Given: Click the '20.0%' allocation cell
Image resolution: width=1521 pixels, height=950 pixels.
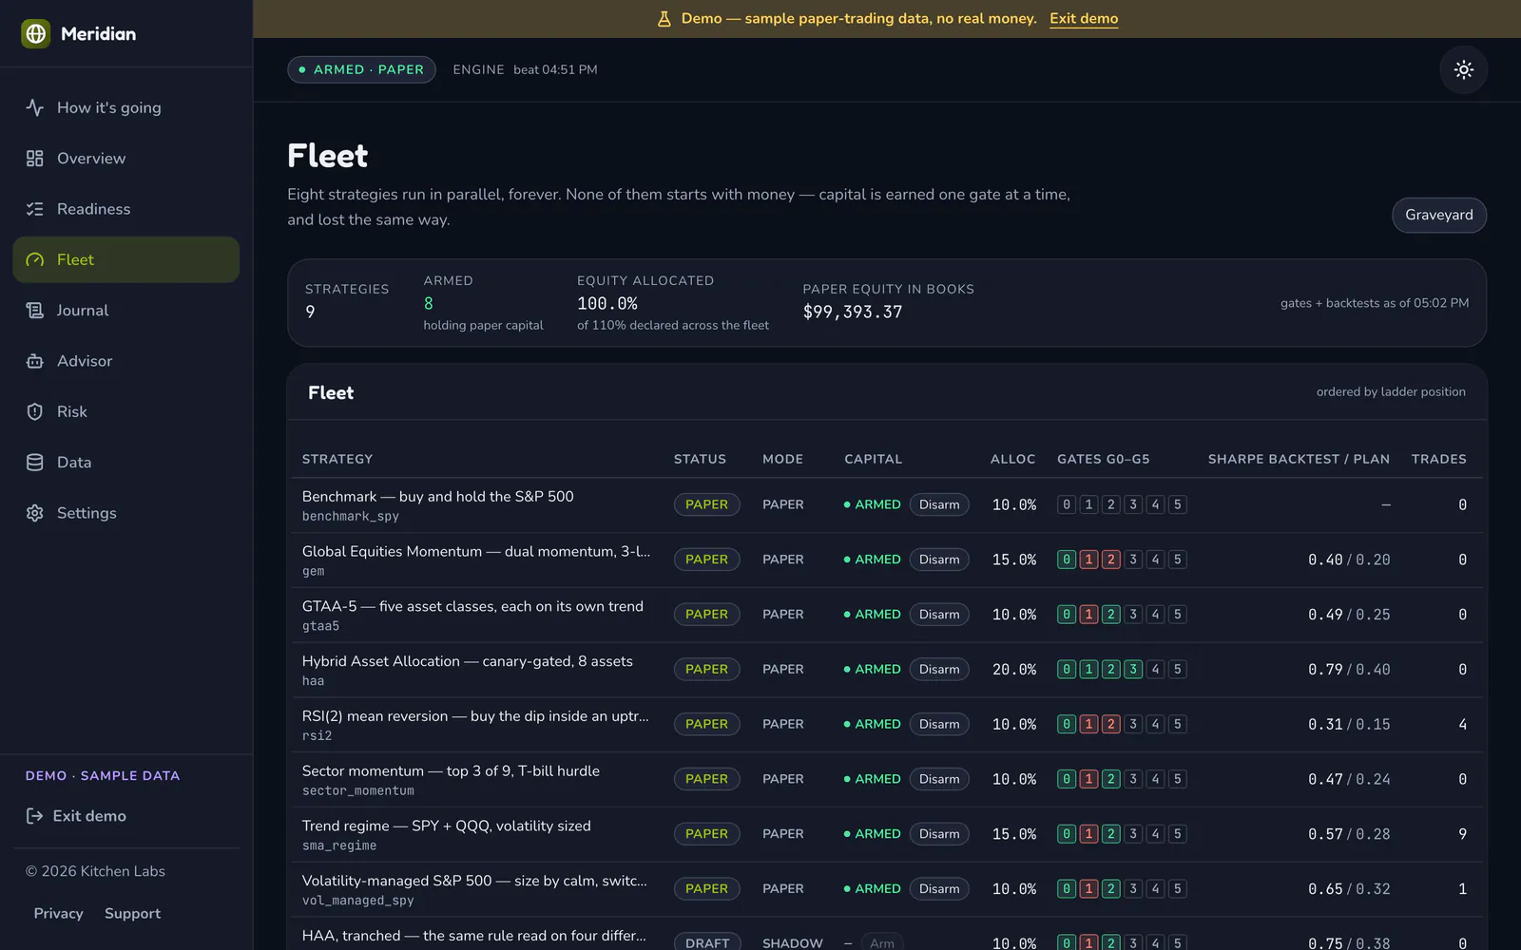Looking at the screenshot, I should 1014,670.
